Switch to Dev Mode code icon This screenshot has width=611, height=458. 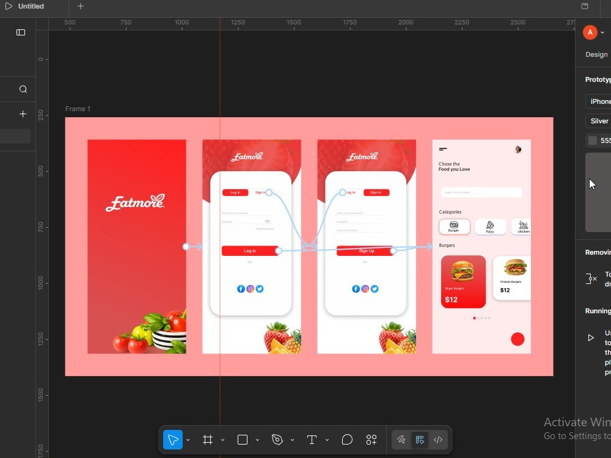tap(438, 440)
